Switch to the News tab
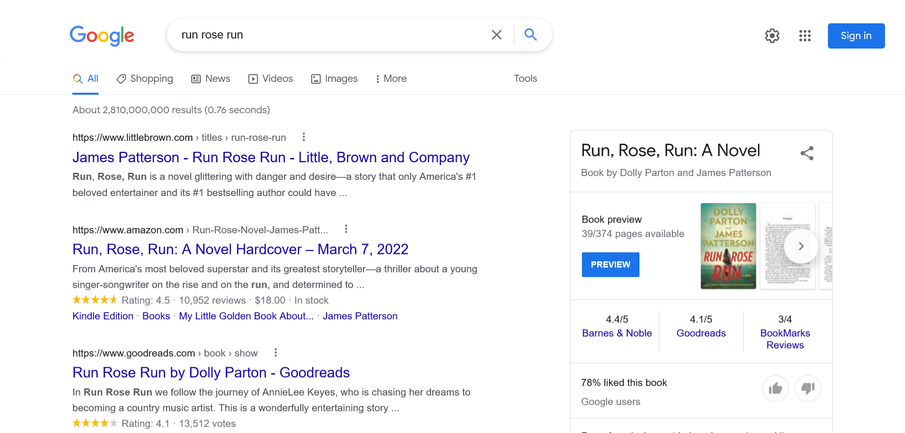This screenshot has width=905, height=433. click(x=211, y=79)
